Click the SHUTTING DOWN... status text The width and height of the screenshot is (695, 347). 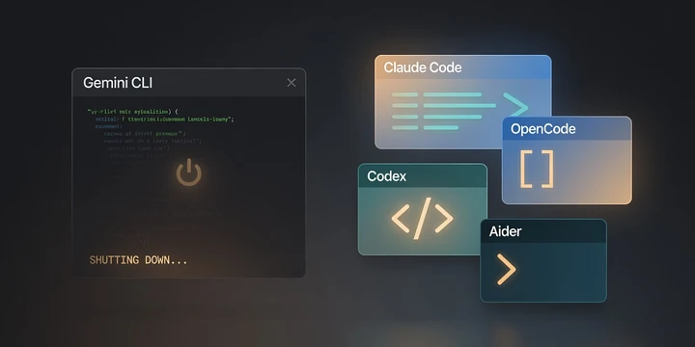tap(138, 260)
